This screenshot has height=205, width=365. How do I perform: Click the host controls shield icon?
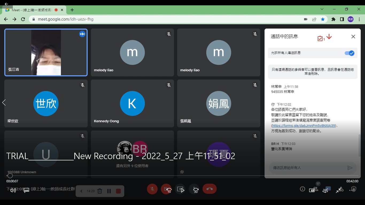pos(354,189)
